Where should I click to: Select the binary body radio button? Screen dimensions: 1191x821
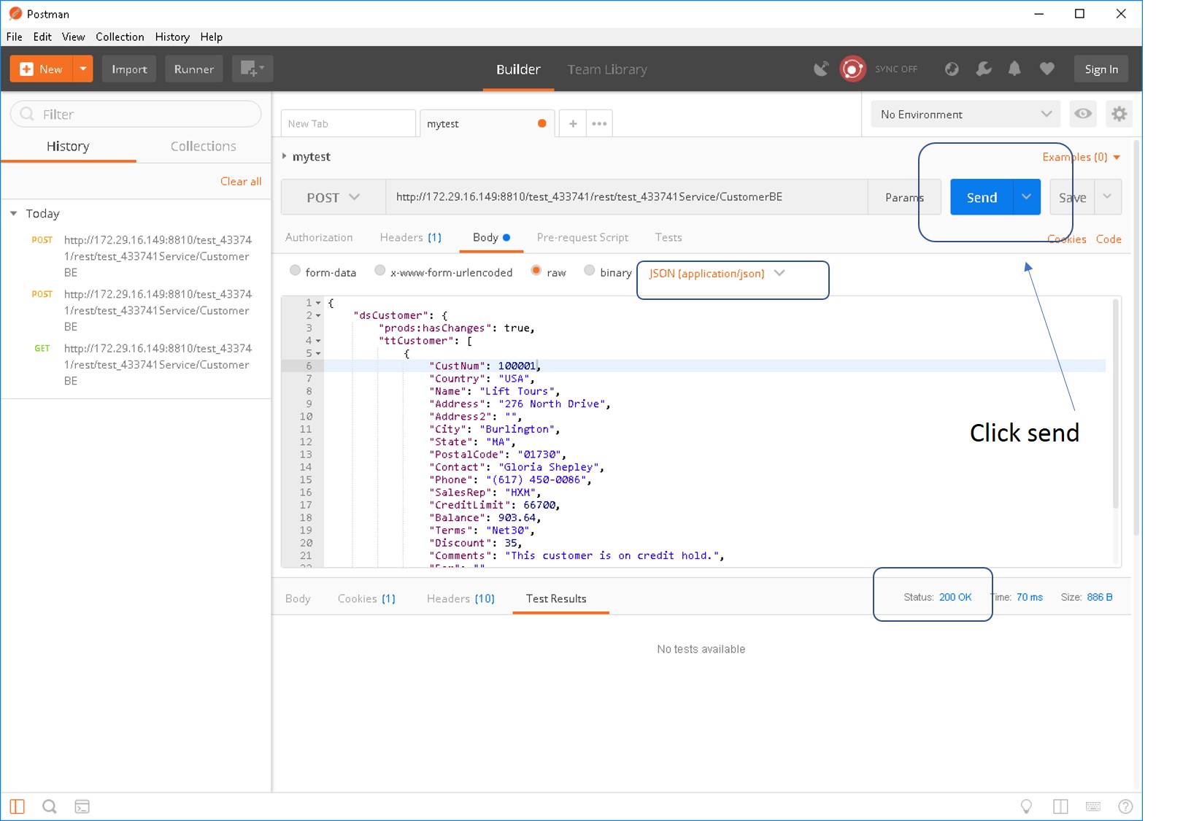(x=589, y=271)
